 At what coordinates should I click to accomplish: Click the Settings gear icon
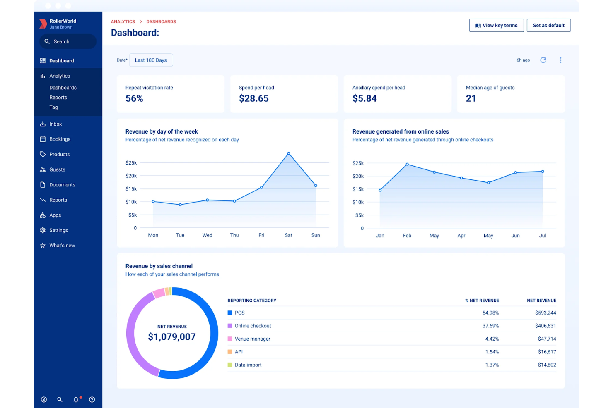43,230
